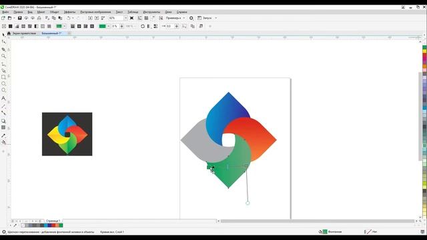Open the node color dropdown arrow
The height and width of the screenshot is (240, 427).
pos(108,26)
